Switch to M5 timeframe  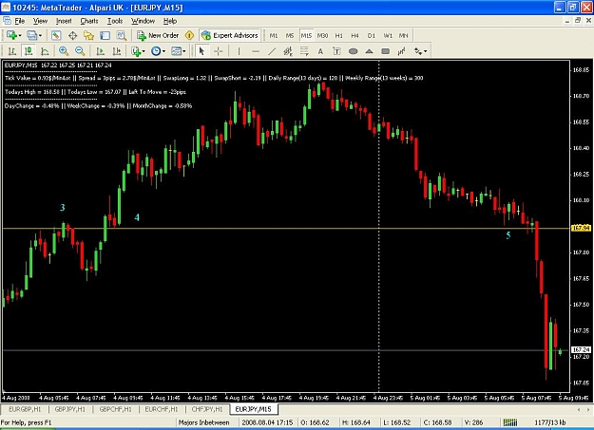pyautogui.click(x=290, y=35)
